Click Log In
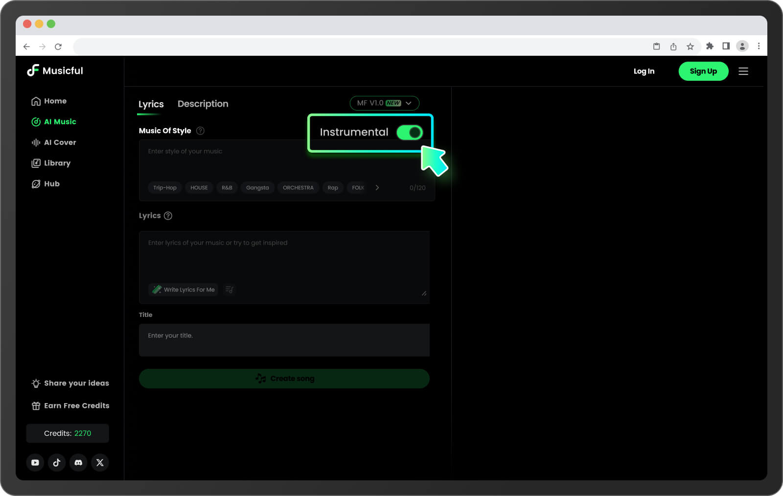The height and width of the screenshot is (496, 783). [x=644, y=71]
